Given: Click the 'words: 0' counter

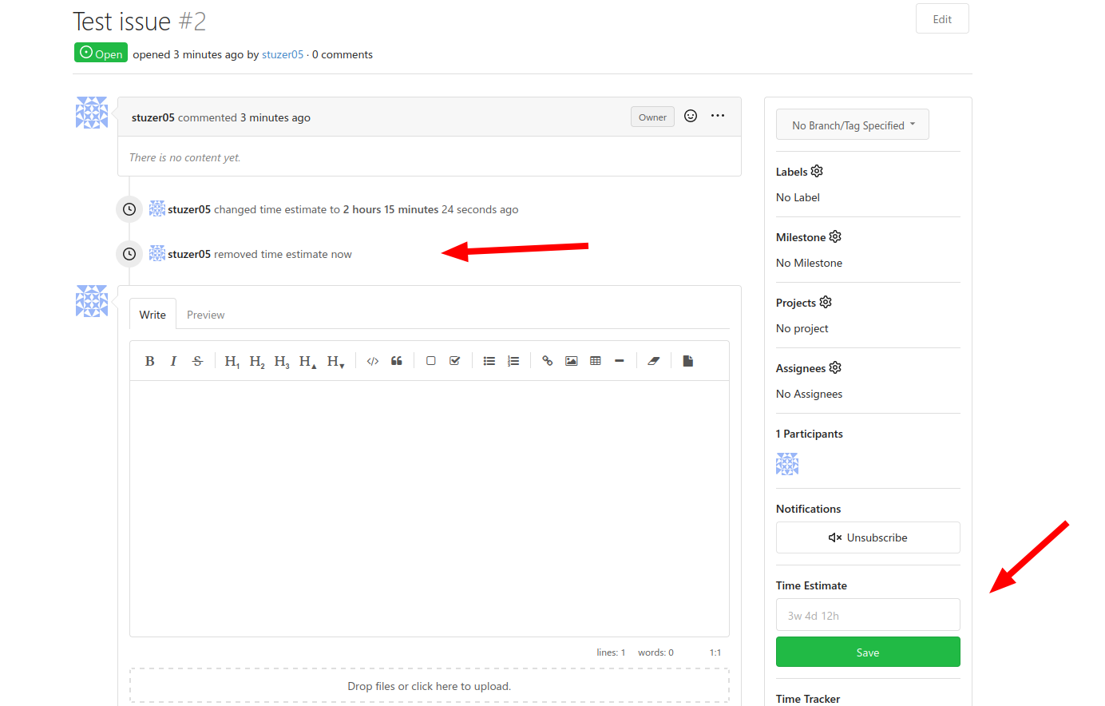Looking at the screenshot, I should [x=655, y=652].
